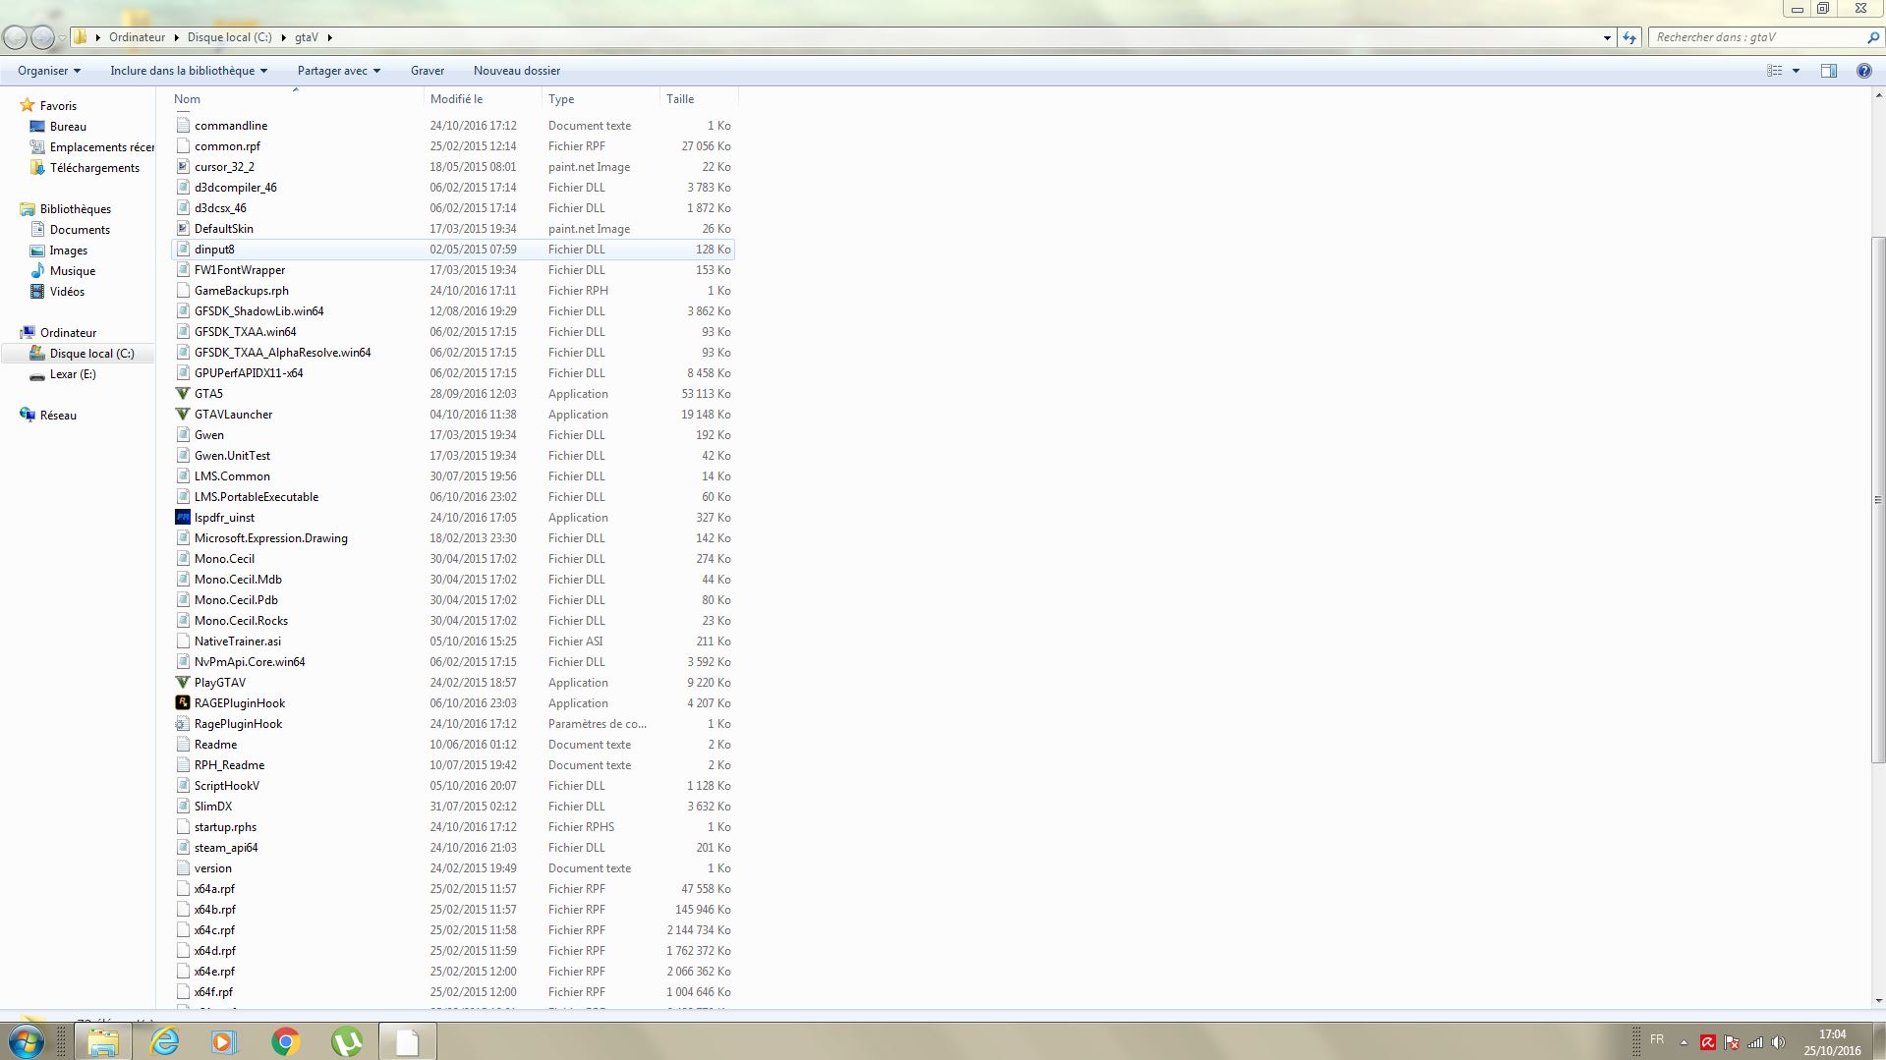Image resolution: width=1886 pixels, height=1060 pixels.
Task: Select the x64c.rpf file
Action: pos(452,930)
